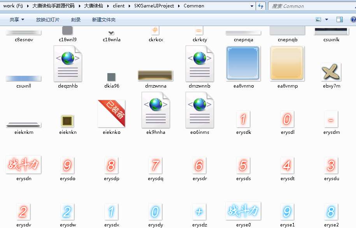Open the deqznhb HTML file icon
356x228 pixels.
coord(67,64)
